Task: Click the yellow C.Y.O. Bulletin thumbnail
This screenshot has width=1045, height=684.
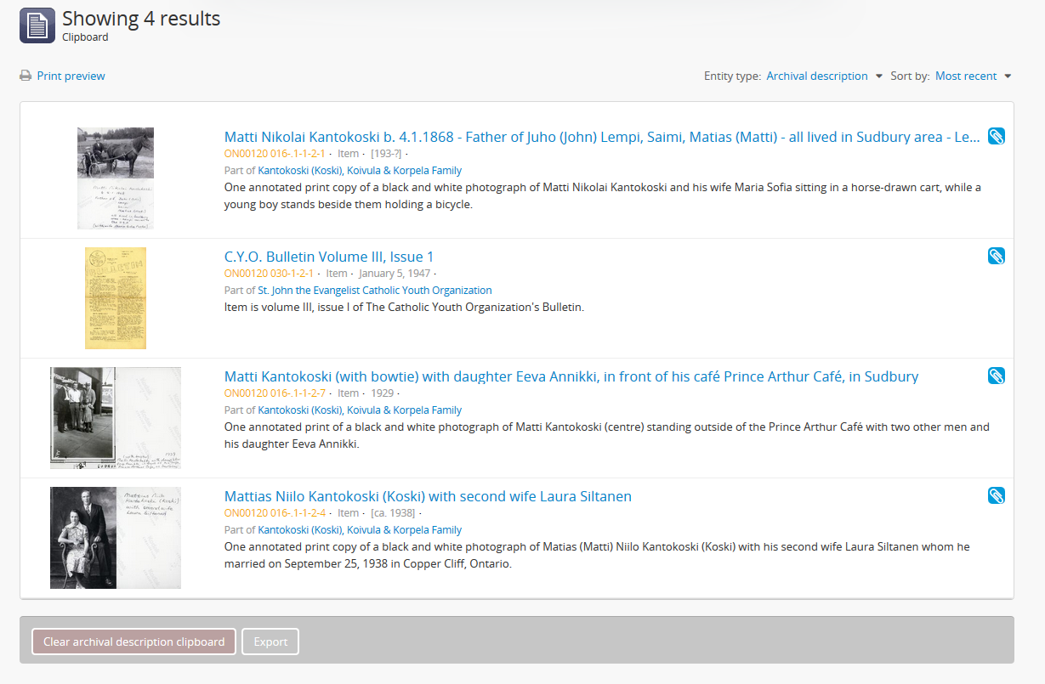Action: pyautogui.click(x=116, y=298)
